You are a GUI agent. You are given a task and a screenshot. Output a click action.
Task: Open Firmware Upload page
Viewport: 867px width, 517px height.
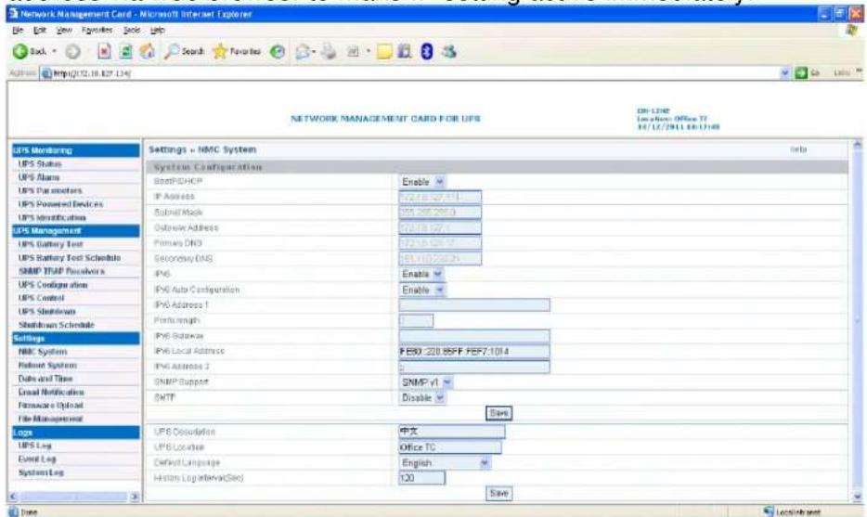point(50,406)
